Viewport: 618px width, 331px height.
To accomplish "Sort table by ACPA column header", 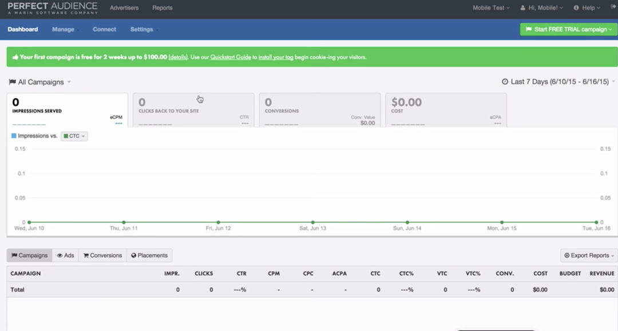I will coord(339,273).
